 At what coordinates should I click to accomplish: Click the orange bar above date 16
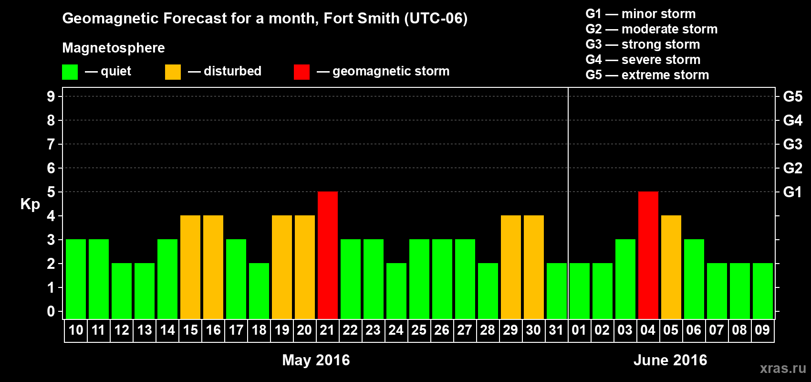tap(213, 267)
